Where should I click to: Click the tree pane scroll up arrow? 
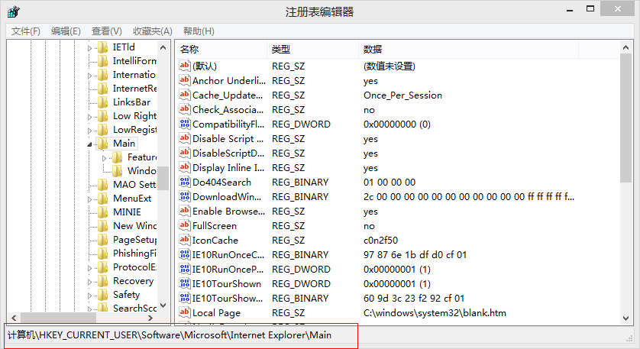point(163,47)
